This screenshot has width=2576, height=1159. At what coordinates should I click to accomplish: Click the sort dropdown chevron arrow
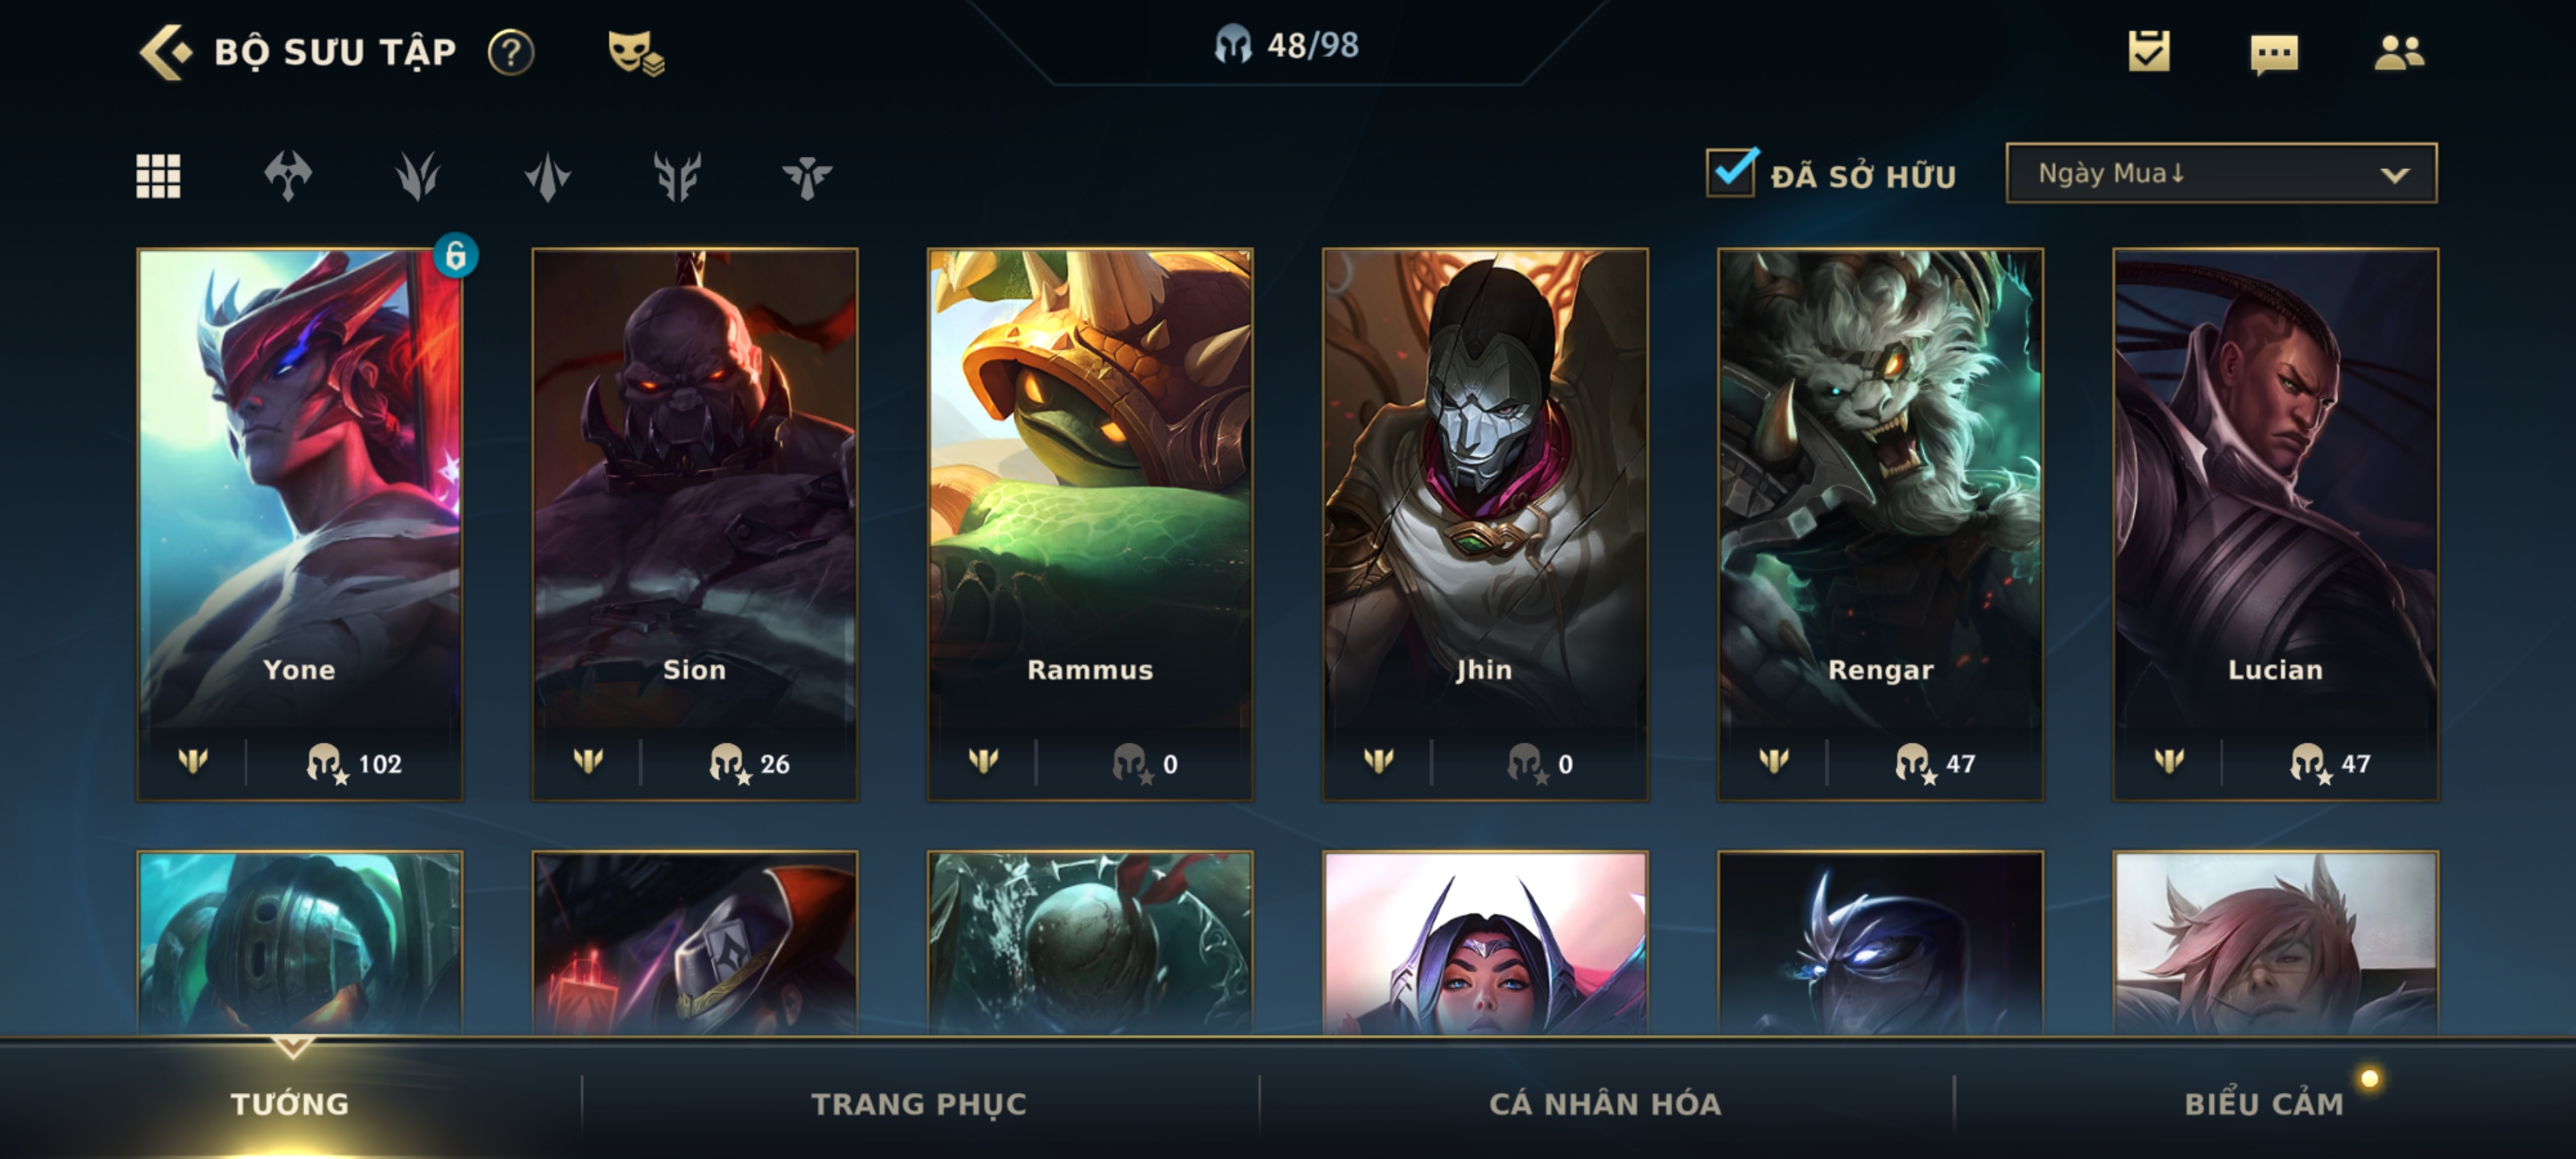2394,175
